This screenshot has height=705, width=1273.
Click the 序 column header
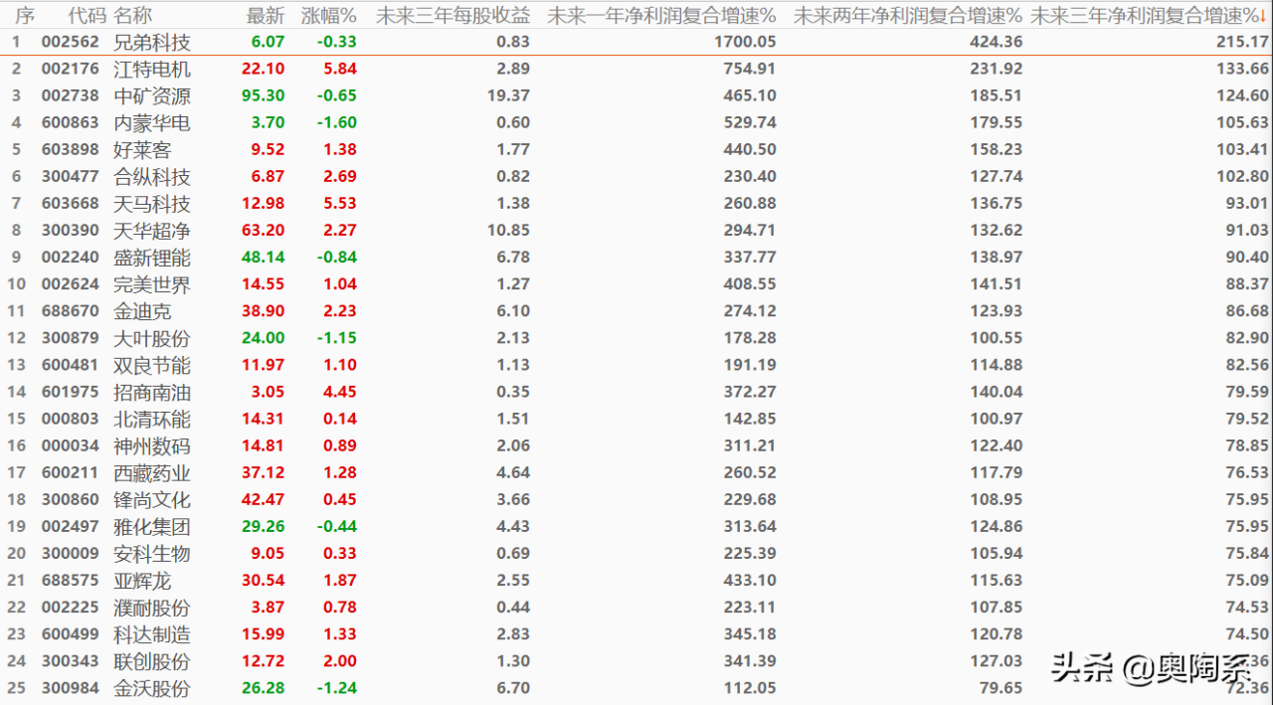point(25,16)
